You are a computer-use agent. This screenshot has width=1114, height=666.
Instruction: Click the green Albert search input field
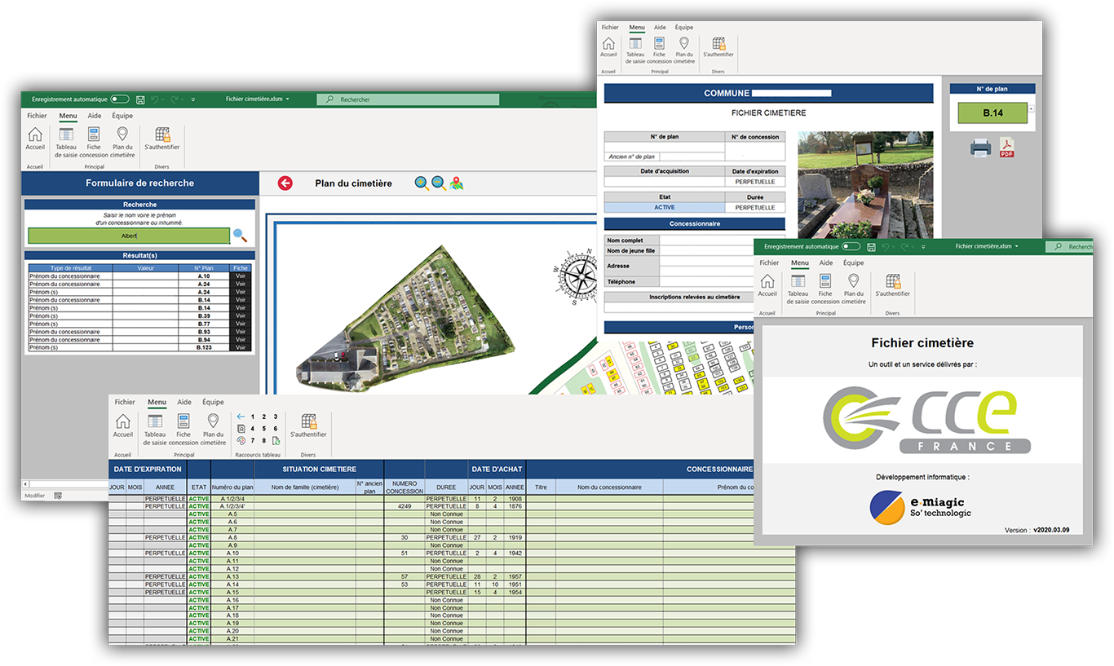(x=129, y=236)
